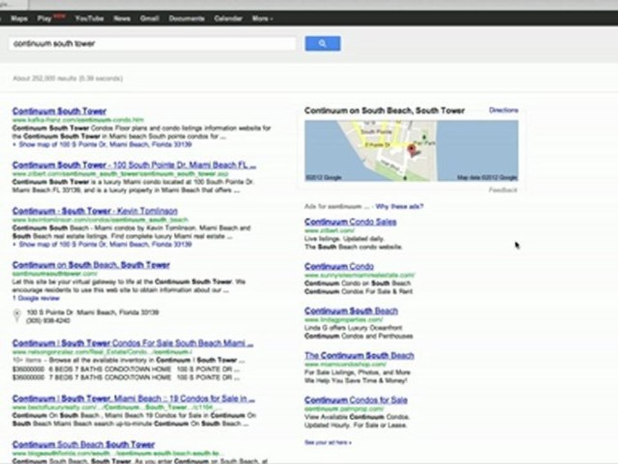This screenshot has width=618, height=464.
Task: Click See your ad here link
Action: coord(328,443)
